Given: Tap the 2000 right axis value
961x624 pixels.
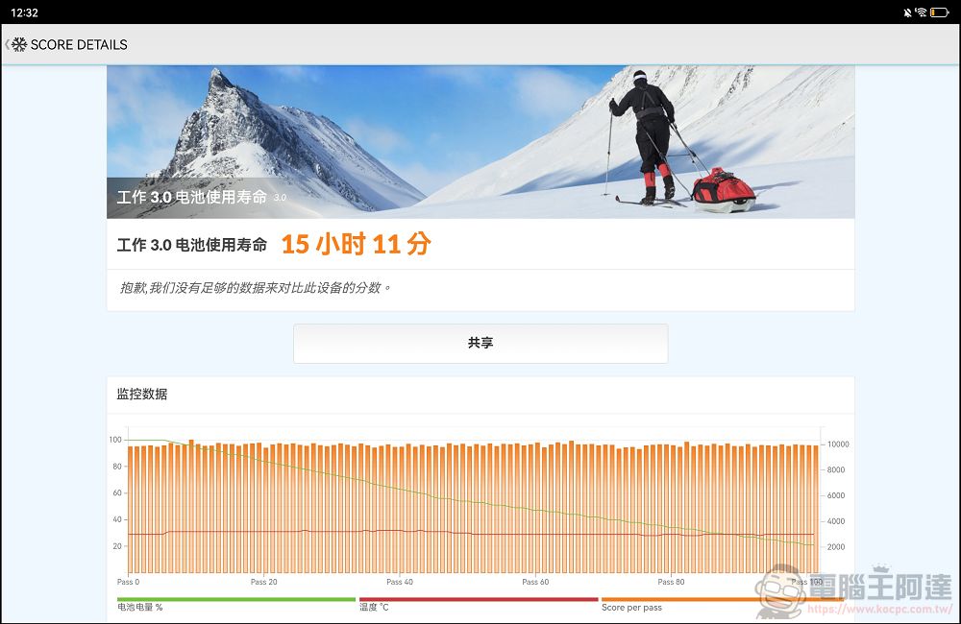Looking at the screenshot, I should [836, 547].
